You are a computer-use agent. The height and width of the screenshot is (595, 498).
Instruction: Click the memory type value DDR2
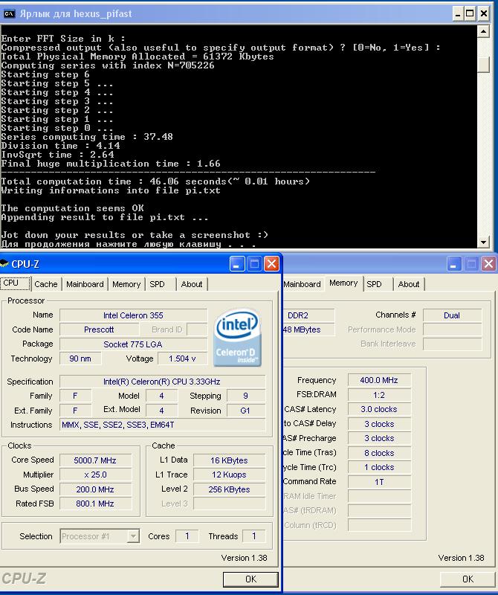(308, 315)
